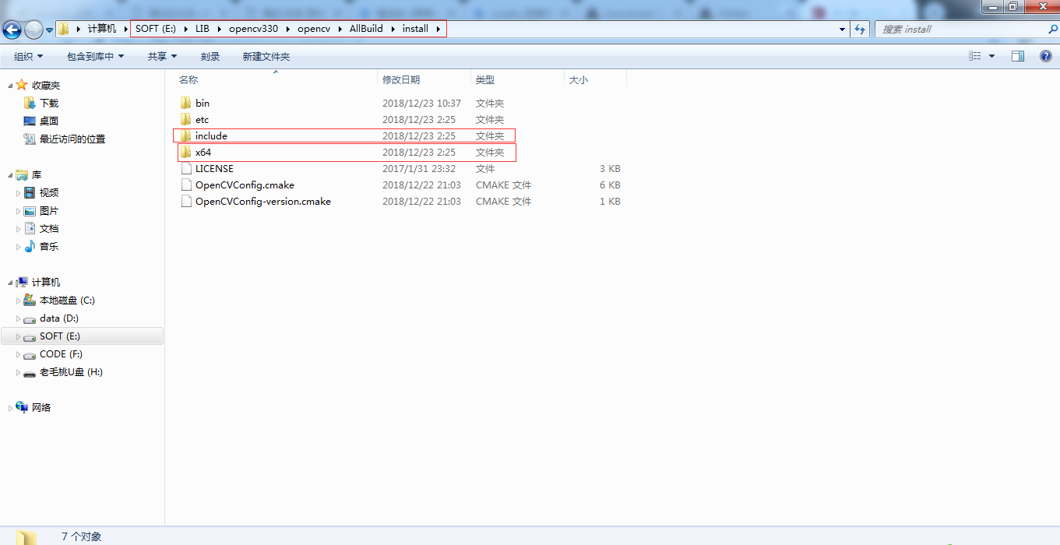Open the 包含到库中 menu
1060x545 pixels.
point(94,55)
